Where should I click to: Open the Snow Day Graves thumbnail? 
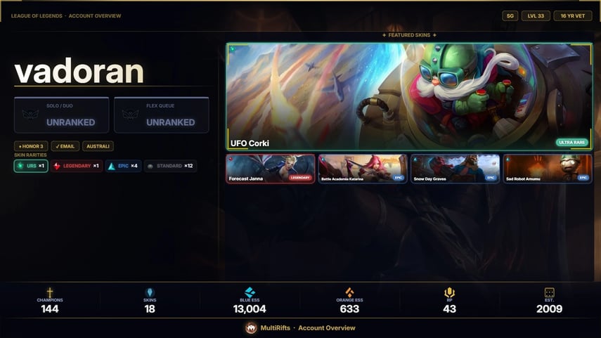pyautogui.click(x=455, y=169)
